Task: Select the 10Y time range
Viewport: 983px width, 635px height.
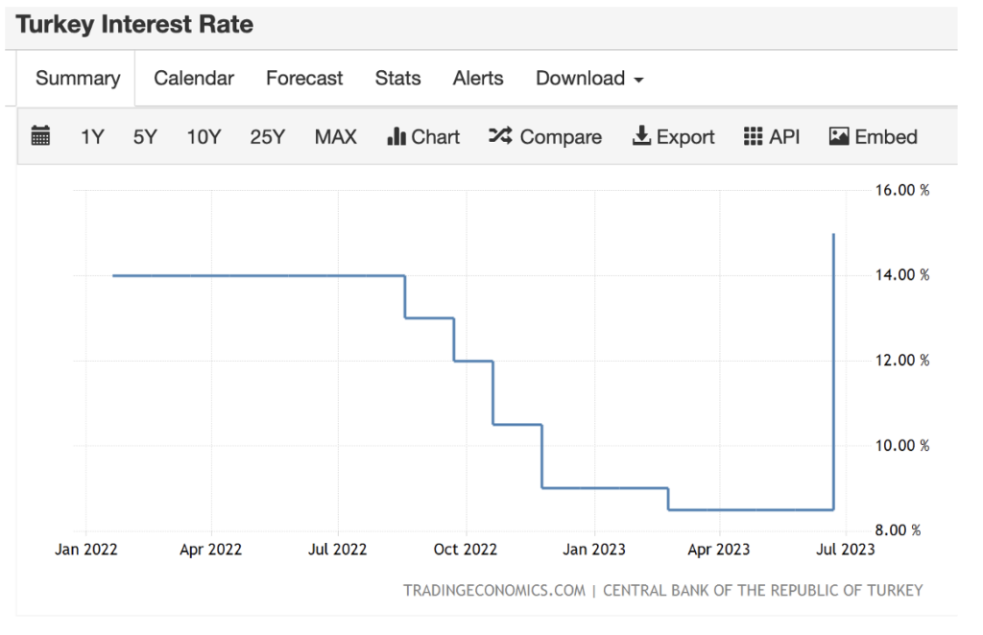Action: click(x=204, y=137)
